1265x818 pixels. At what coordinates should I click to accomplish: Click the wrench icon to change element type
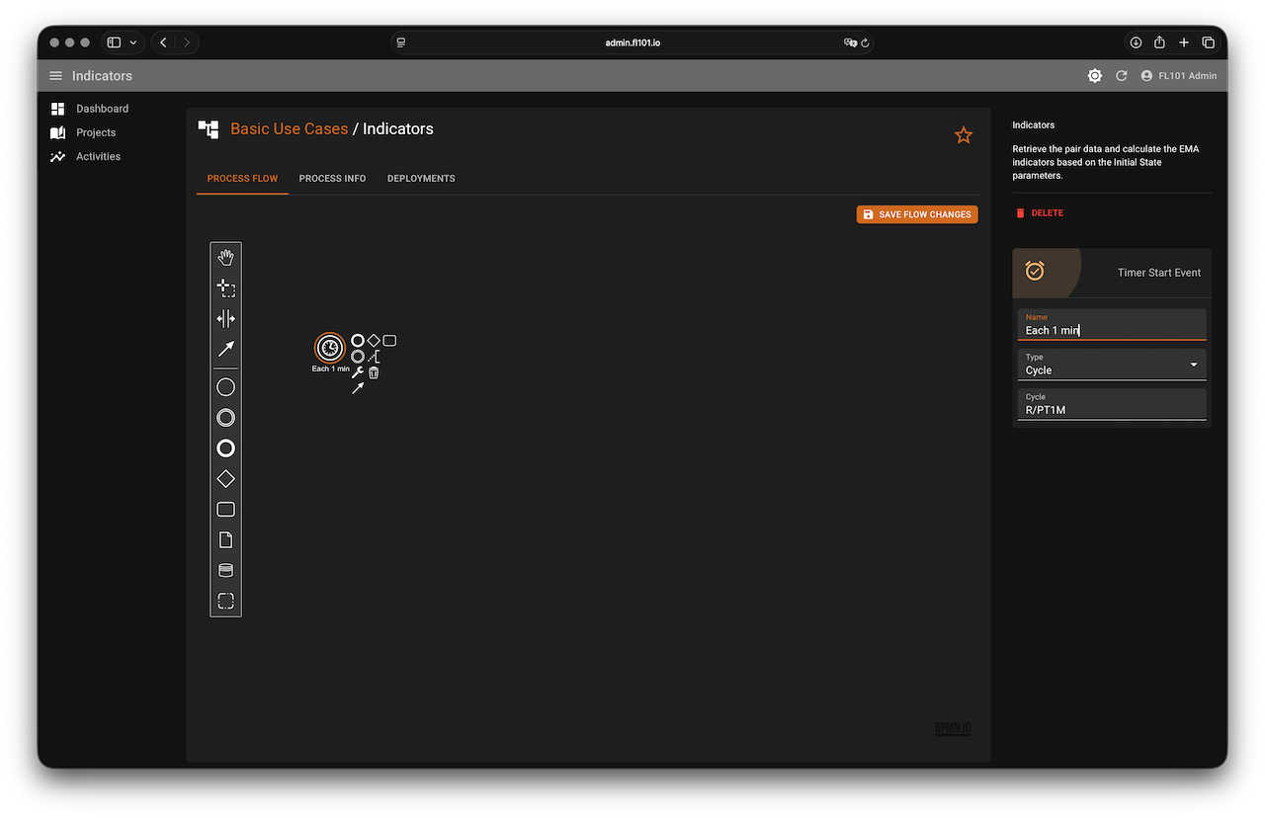pyautogui.click(x=358, y=372)
